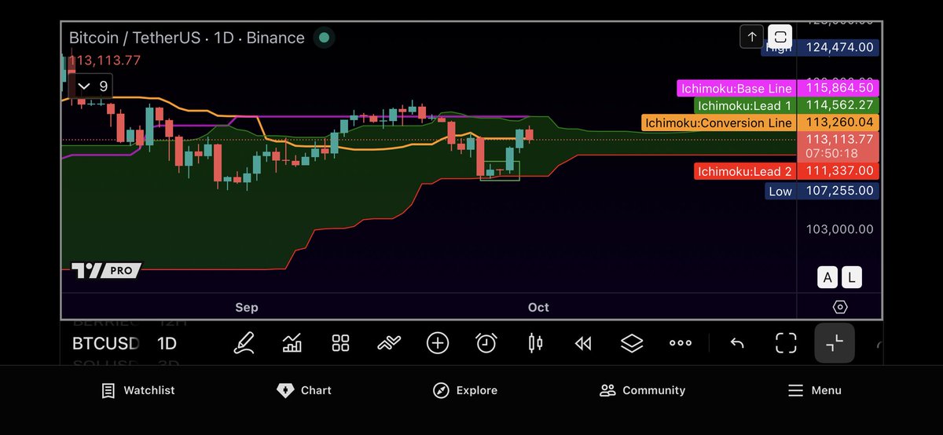Go to the Watchlist tab
The height and width of the screenshot is (435, 943).
pyautogui.click(x=138, y=390)
